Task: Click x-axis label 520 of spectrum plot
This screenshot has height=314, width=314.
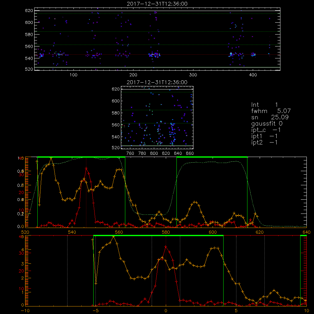Action: (25, 232)
